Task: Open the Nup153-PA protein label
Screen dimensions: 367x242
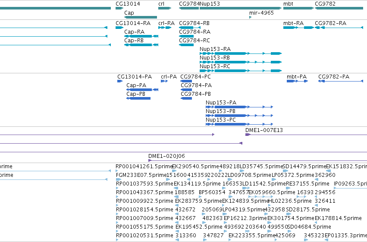Action: [x=221, y=103]
